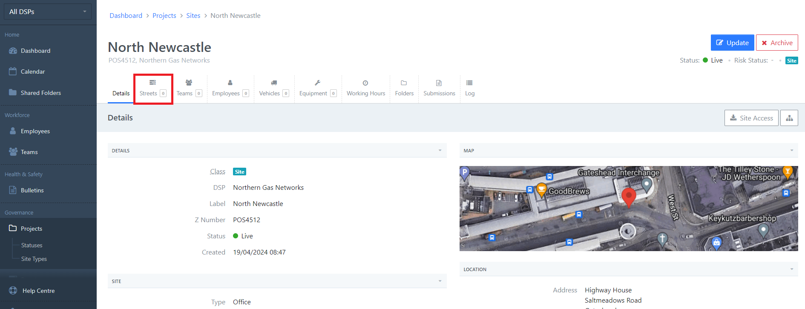805x309 pixels.
Task: Click the Teams group icon in sidebar
Action: 13,152
